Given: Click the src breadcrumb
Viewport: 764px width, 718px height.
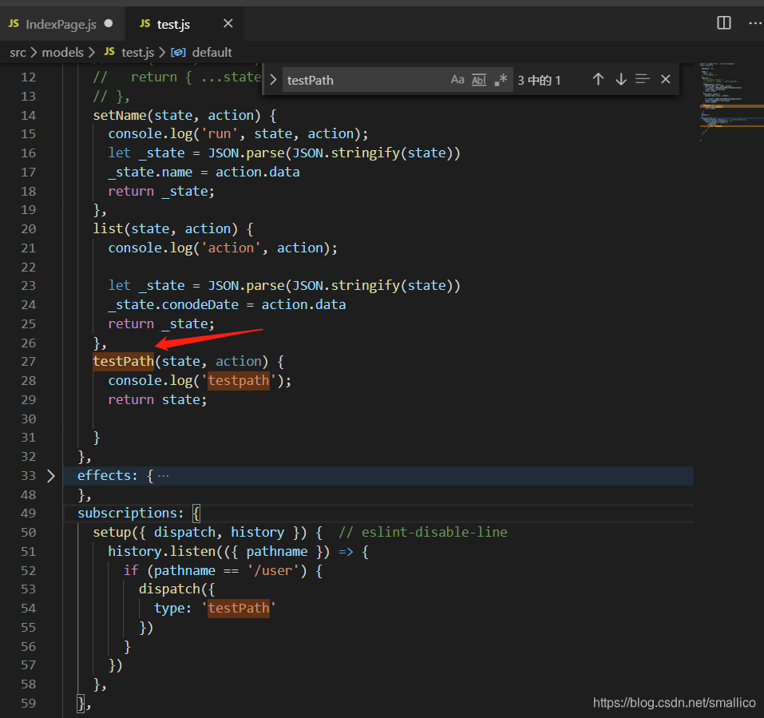Looking at the screenshot, I should [x=18, y=52].
